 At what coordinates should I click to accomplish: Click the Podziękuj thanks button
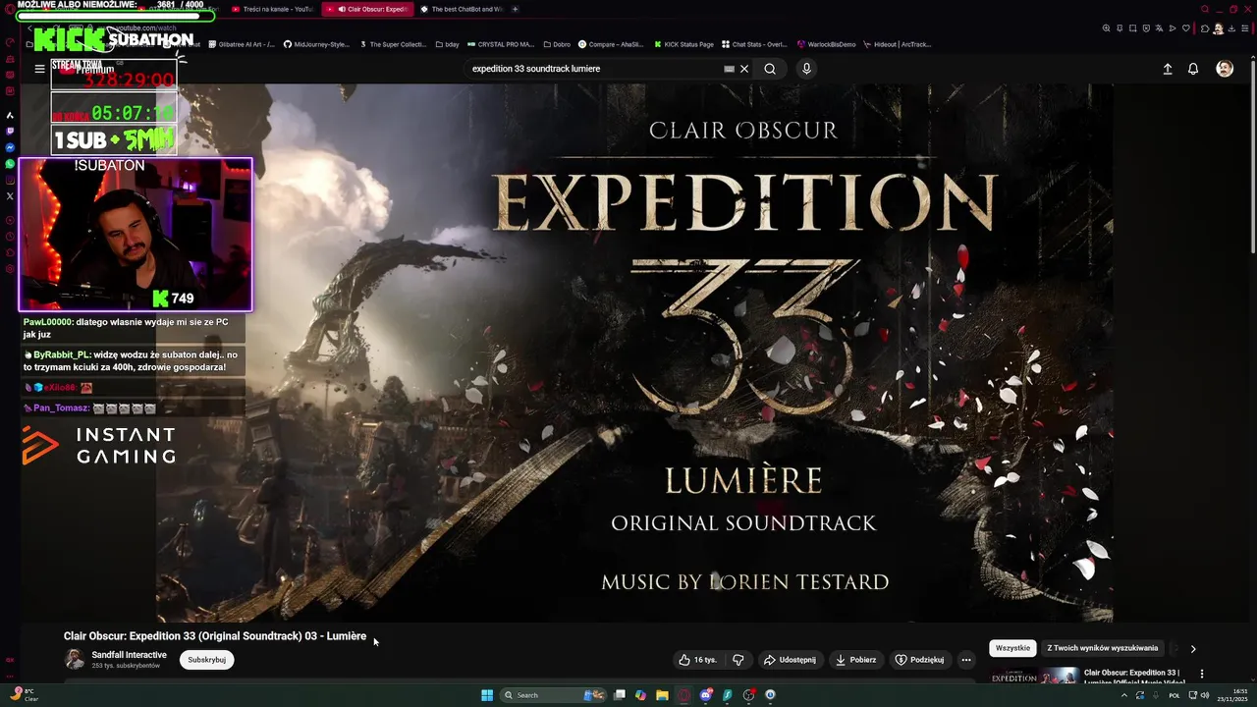click(x=919, y=660)
